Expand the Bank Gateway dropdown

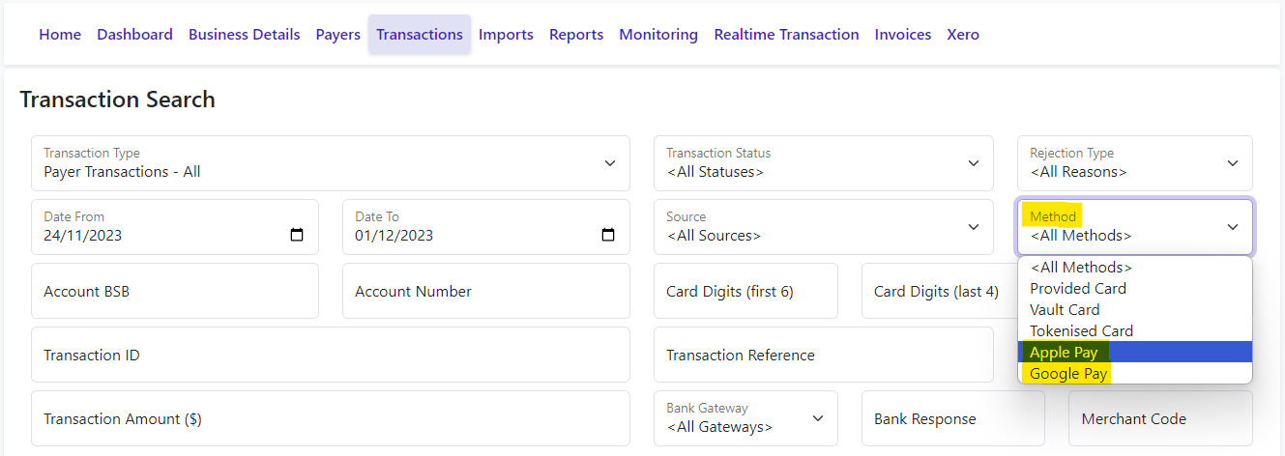click(745, 418)
